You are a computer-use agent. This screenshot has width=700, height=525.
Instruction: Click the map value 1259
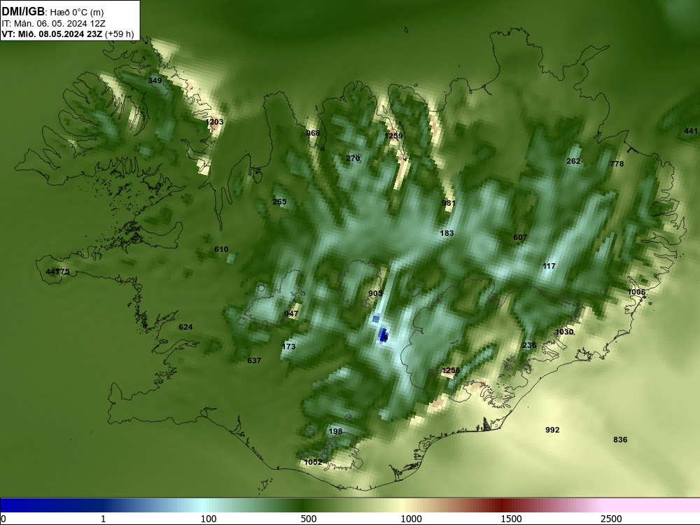(x=393, y=136)
